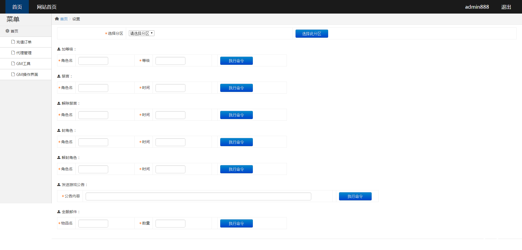
Task: Click the document icon next to GM工具
Action: click(13, 63)
